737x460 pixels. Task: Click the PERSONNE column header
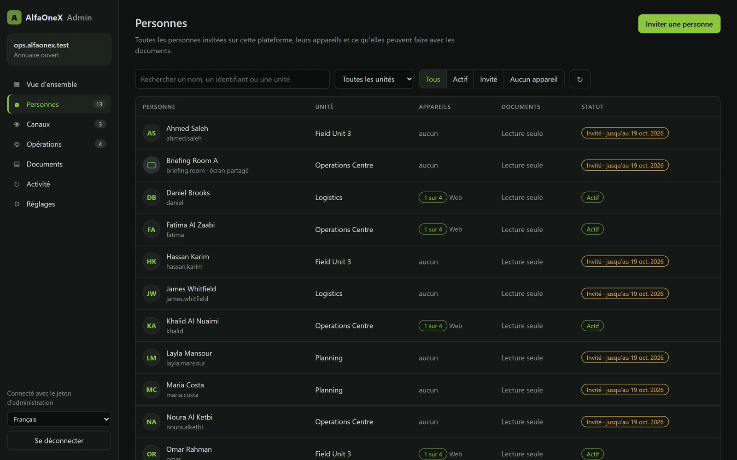point(159,107)
